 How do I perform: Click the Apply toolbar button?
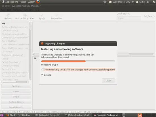click(42, 17)
